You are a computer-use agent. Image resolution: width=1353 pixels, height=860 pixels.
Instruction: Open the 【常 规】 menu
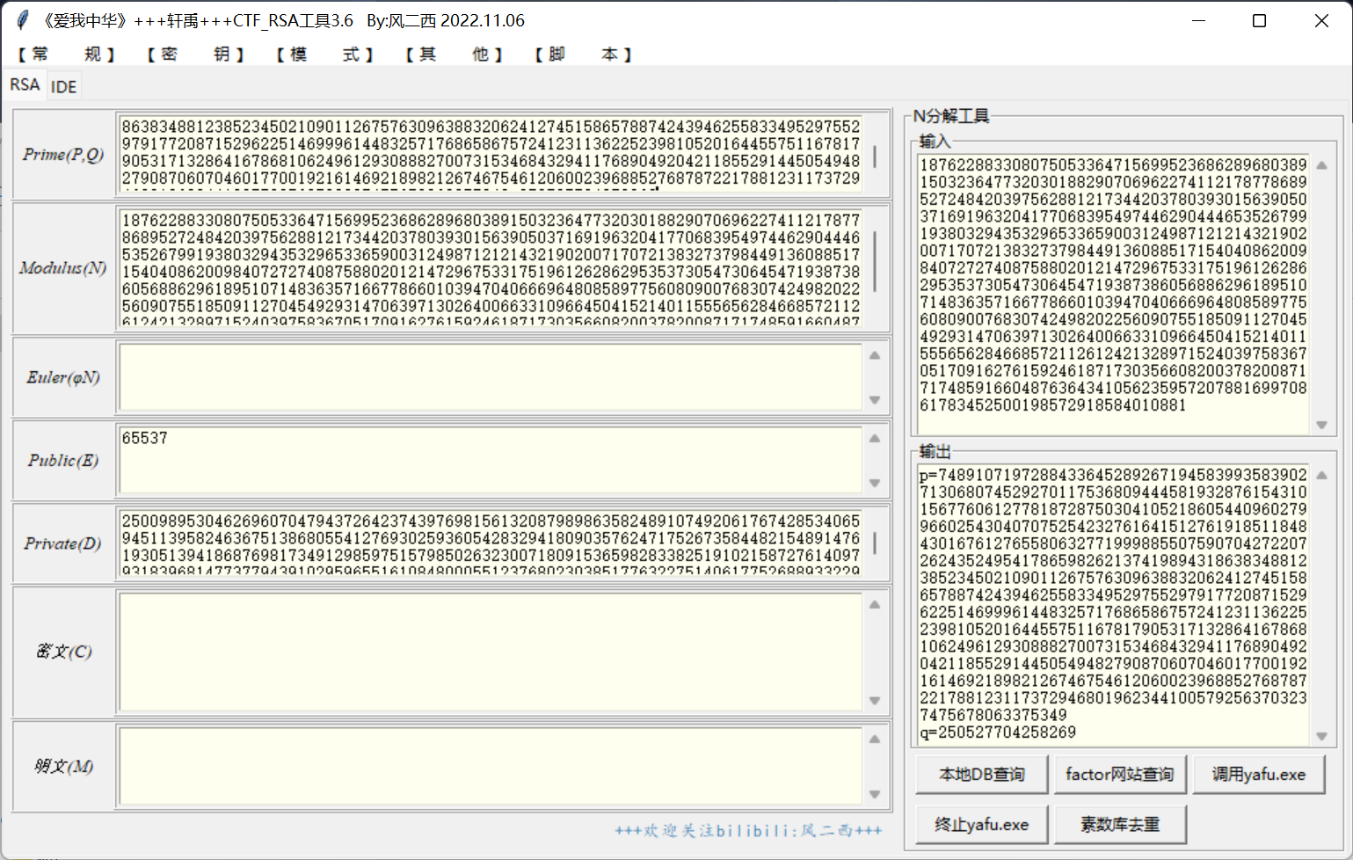pyautogui.click(x=67, y=55)
